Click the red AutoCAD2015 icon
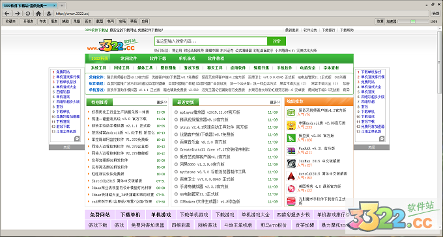The height and width of the screenshot is (237, 443). click(291, 176)
